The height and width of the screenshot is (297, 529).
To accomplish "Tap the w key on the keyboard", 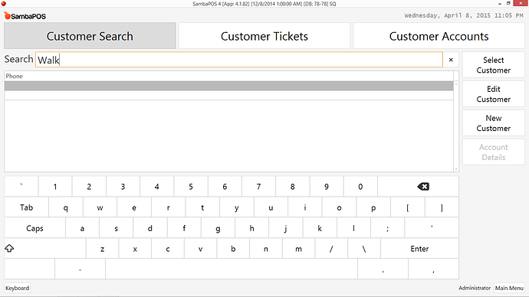I will (x=100, y=207).
